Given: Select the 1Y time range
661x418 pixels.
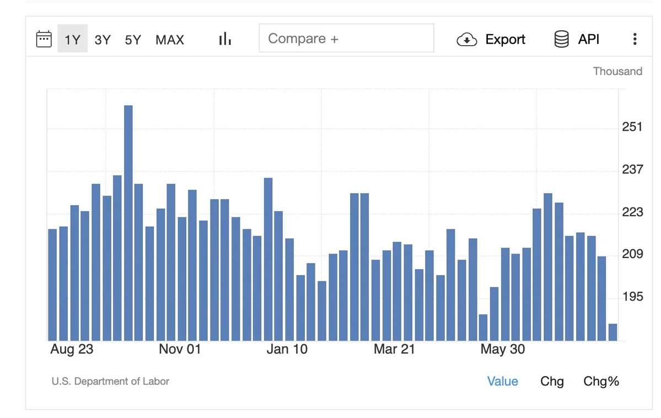Looking at the screenshot, I should [73, 39].
